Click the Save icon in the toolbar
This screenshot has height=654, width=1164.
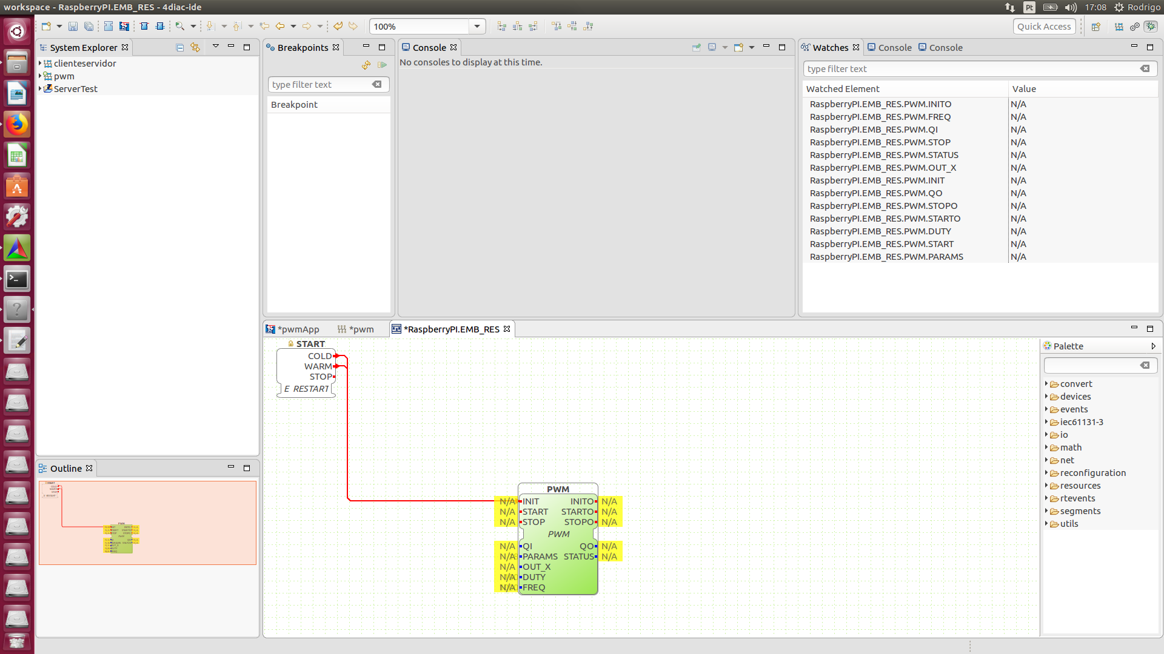[x=73, y=26]
